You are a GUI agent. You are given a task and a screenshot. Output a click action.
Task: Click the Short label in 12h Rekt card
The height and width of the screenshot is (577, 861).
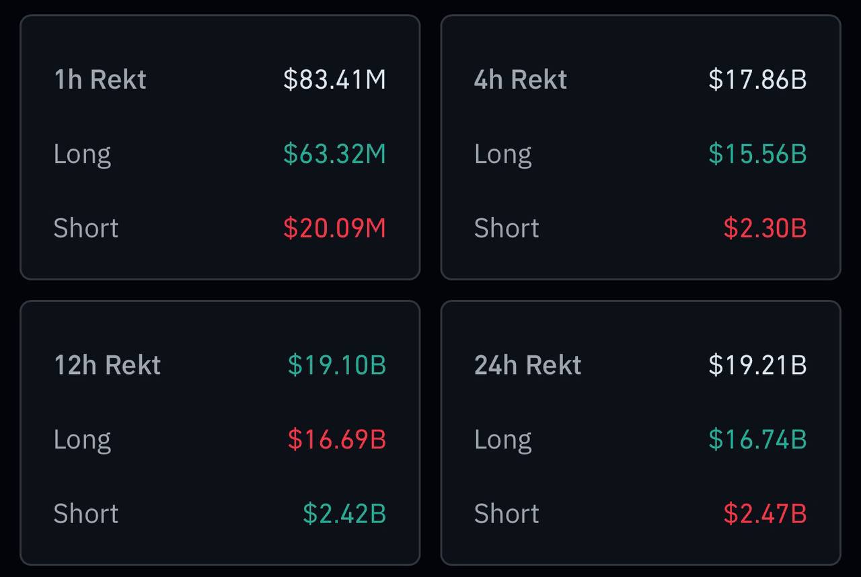tap(85, 513)
